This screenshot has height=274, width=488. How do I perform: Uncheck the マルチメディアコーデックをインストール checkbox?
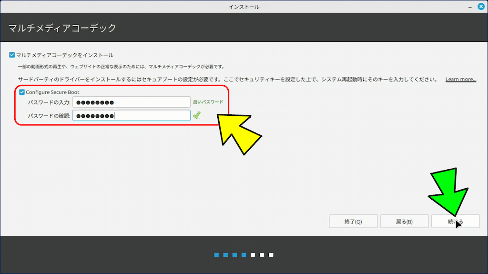12,55
